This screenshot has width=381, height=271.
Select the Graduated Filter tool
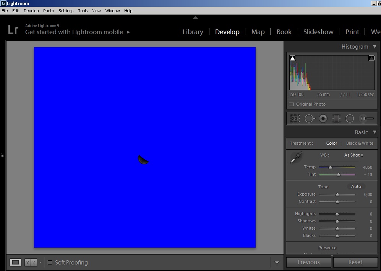336,119
